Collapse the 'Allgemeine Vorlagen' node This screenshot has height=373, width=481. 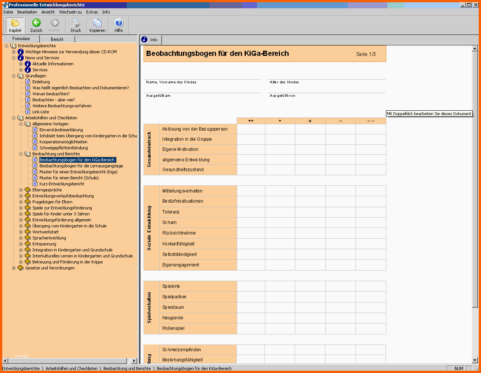click(x=21, y=124)
